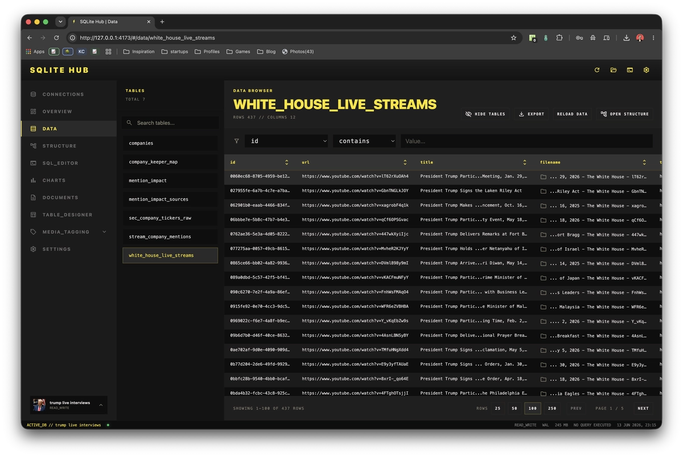Image resolution: width=683 pixels, height=457 pixels.
Task: Click the SQL_Editor sidebar icon
Action: (33, 163)
